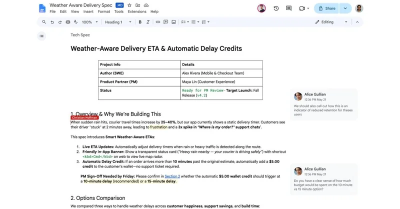Print the document
The width and height of the screenshot is (400, 209).
[68, 22]
